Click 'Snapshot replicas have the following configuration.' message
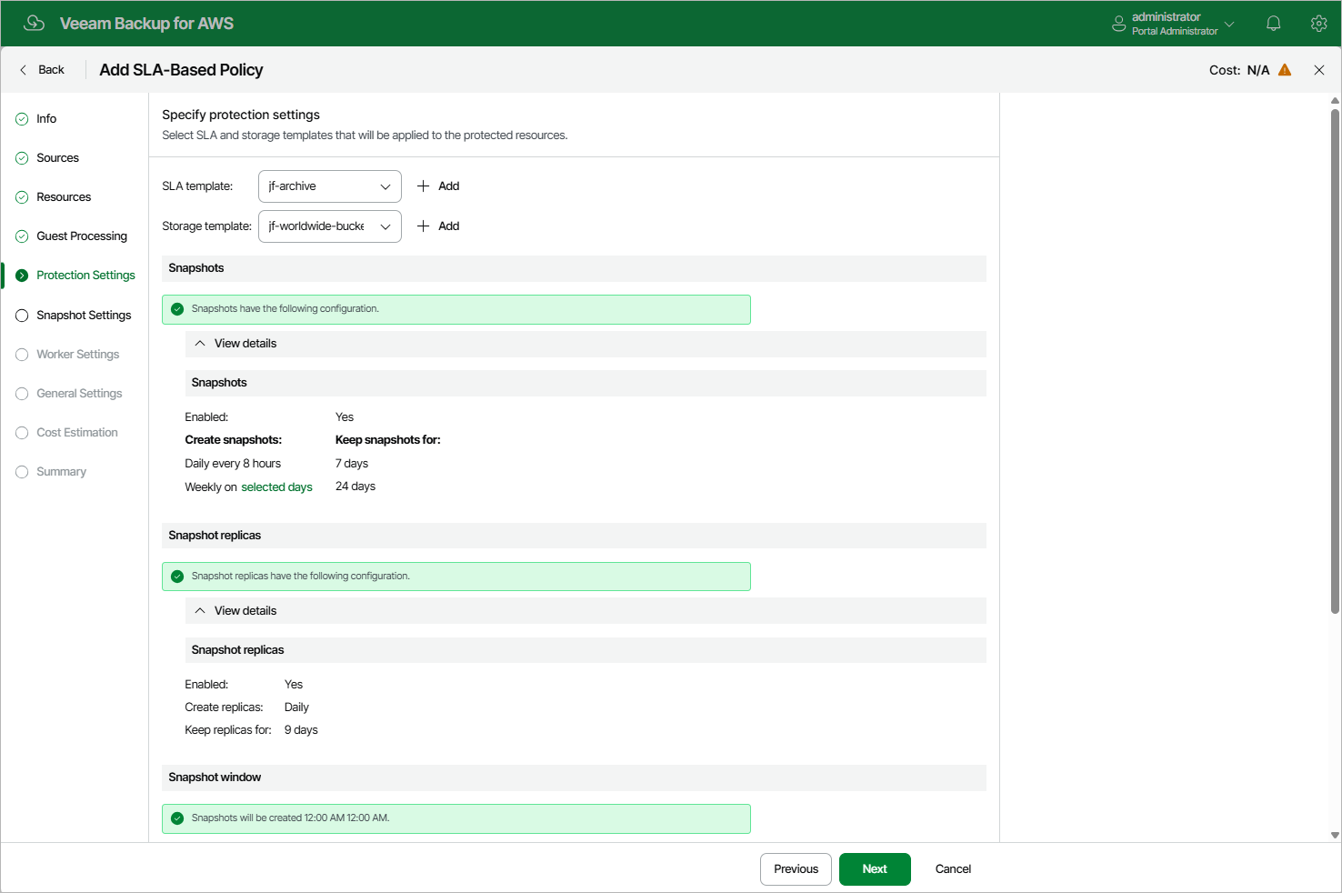 pos(300,577)
